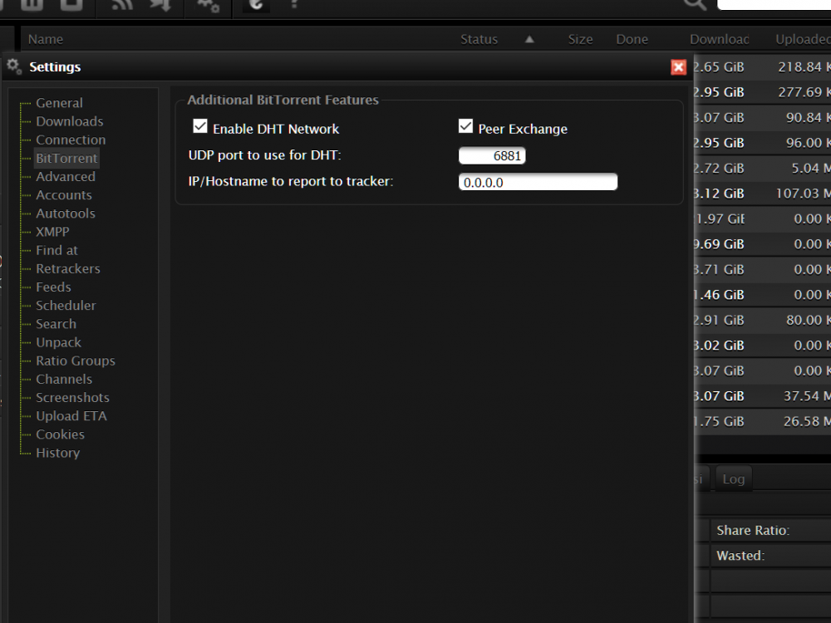This screenshot has height=623, width=831.
Task: Open Screenshots settings
Action: click(72, 398)
